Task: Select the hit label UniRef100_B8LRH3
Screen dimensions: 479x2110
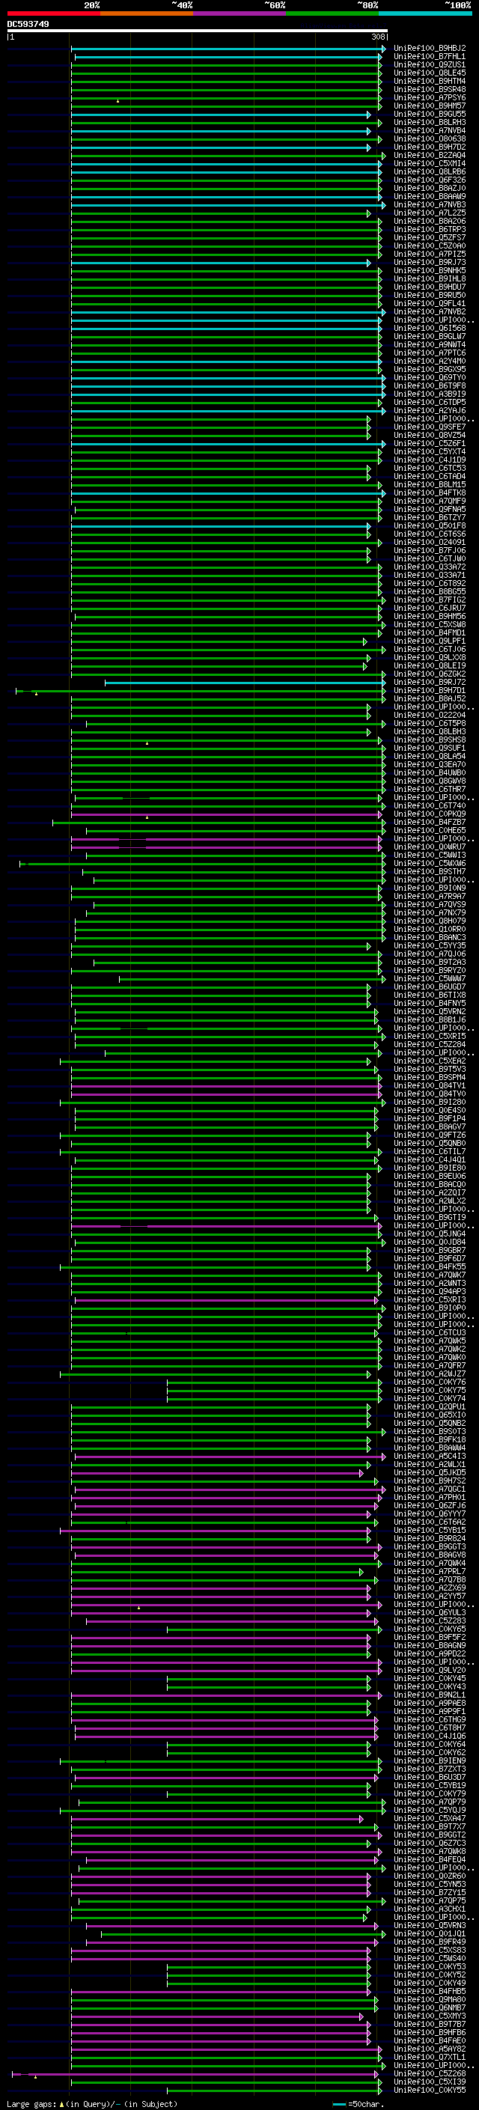Action: point(430,123)
